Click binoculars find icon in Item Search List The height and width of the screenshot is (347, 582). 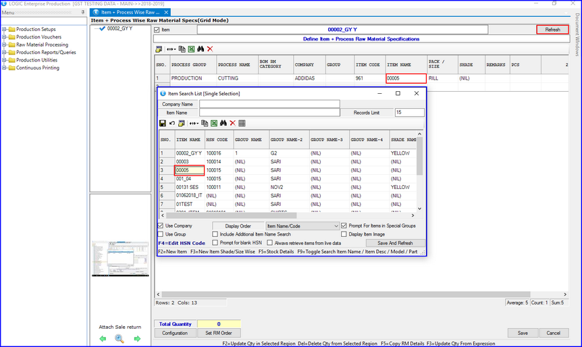[x=223, y=124]
